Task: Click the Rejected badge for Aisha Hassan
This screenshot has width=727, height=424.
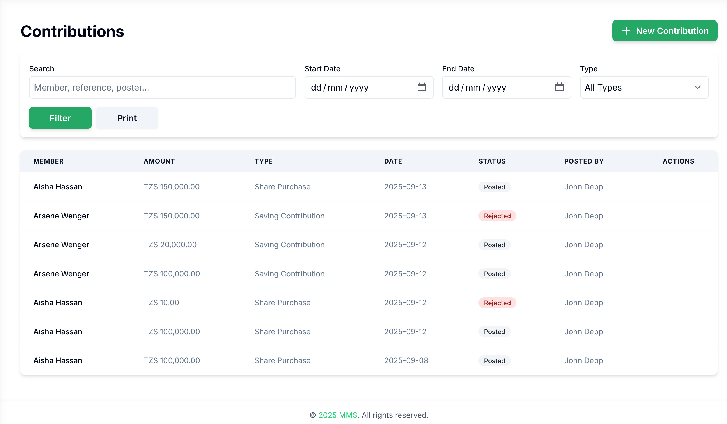Action: click(497, 303)
